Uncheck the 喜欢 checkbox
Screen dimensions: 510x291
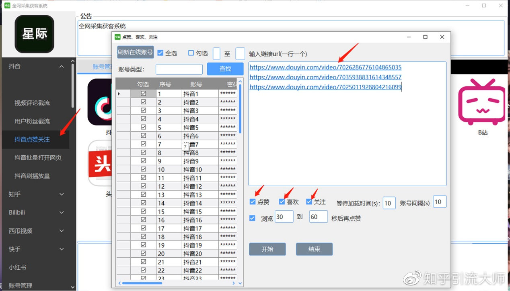point(282,202)
